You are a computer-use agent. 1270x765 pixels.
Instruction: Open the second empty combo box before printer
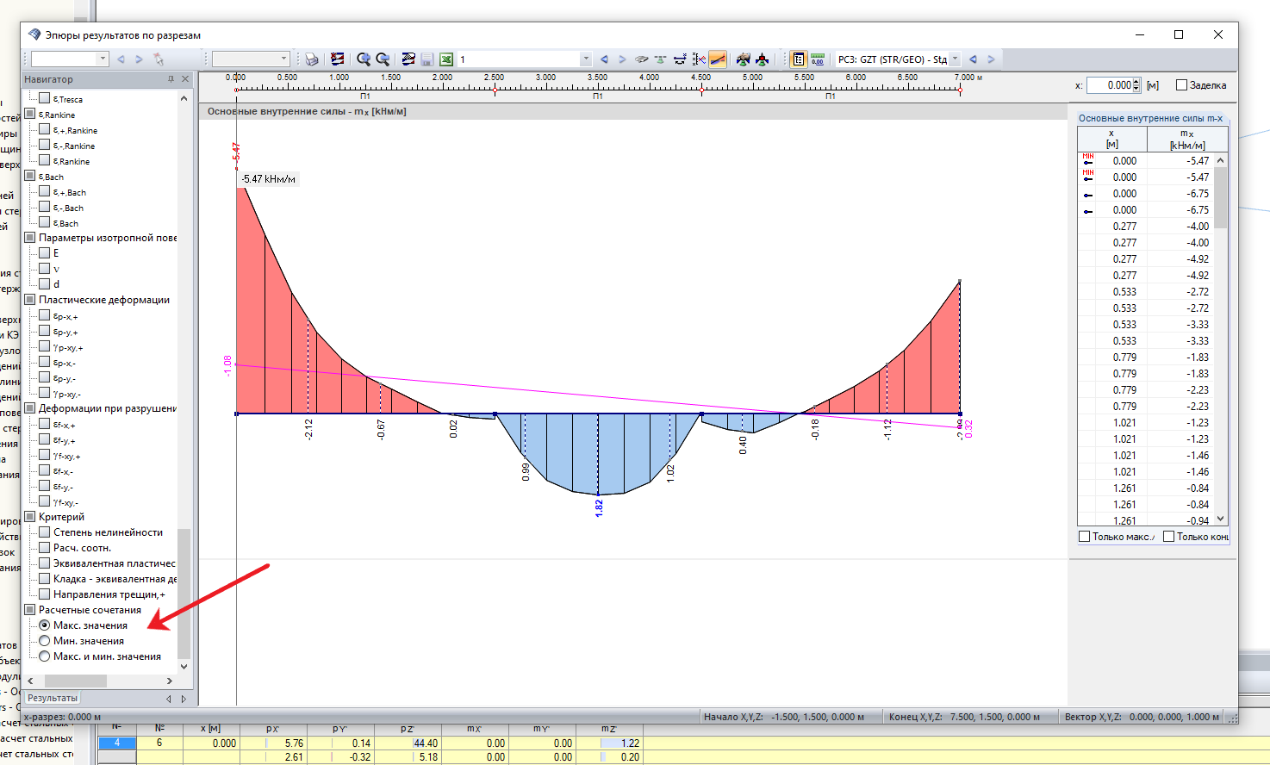click(x=283, y=59)
